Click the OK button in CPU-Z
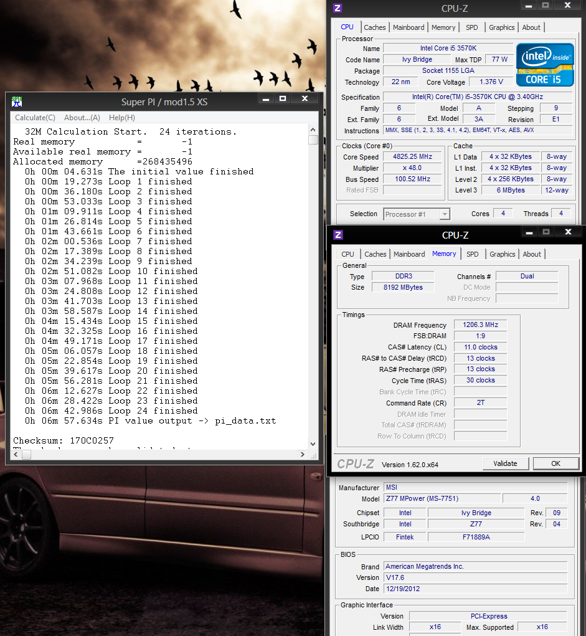The width and height of the screenshot is (586, 636). (555, 463)
